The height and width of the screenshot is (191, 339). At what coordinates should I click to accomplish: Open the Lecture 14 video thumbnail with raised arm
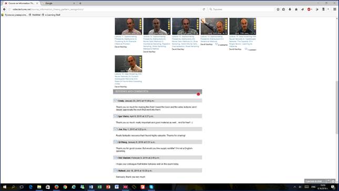click(x=214, y=26)
